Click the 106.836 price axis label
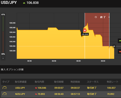 [12, 51]
